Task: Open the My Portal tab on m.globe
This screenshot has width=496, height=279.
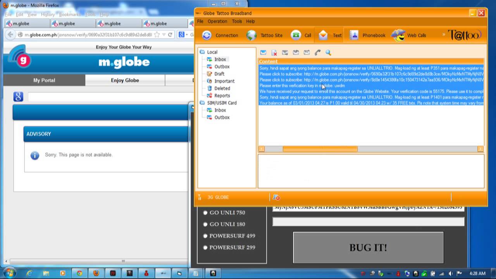Action: (x=44, y=80)
